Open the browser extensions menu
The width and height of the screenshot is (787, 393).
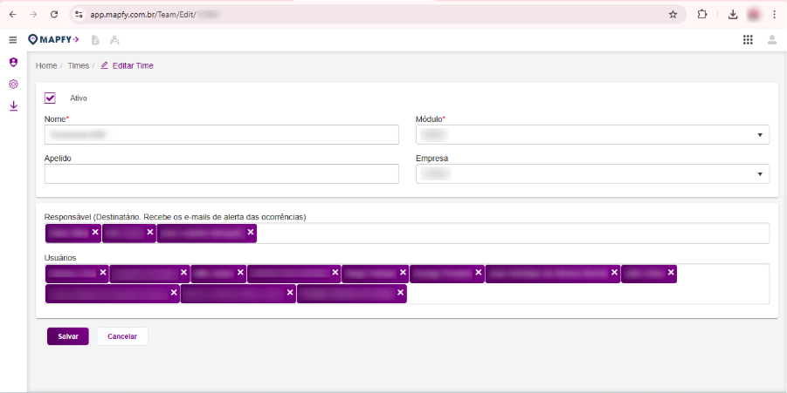[x=702, y=15]
